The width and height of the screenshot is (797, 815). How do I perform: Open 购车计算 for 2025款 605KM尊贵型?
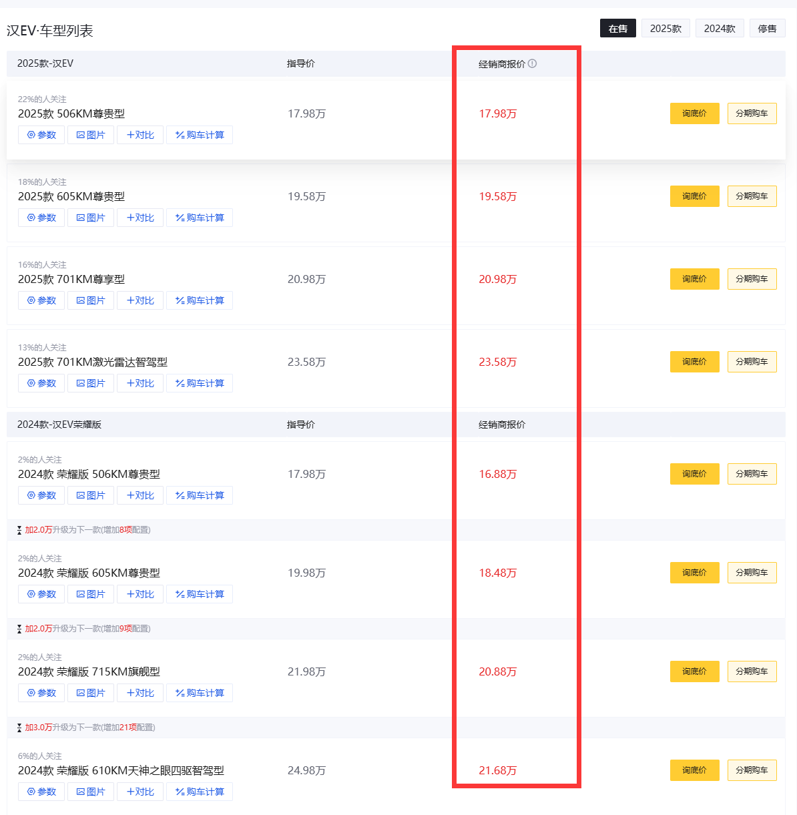coord(200,218)
